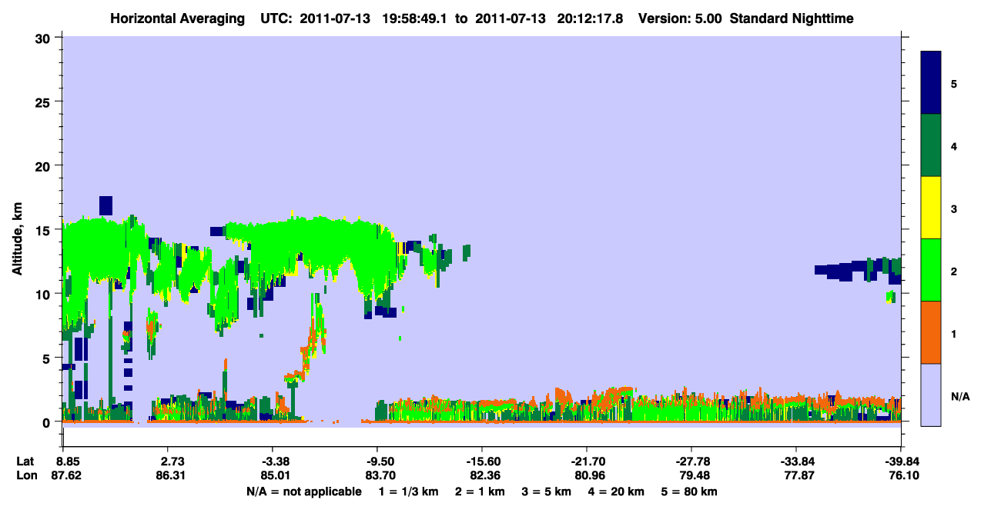
Task: Click the latitude value 2.73
Action: 172,461
